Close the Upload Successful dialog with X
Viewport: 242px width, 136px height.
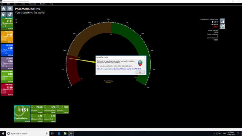click(144, 57)
